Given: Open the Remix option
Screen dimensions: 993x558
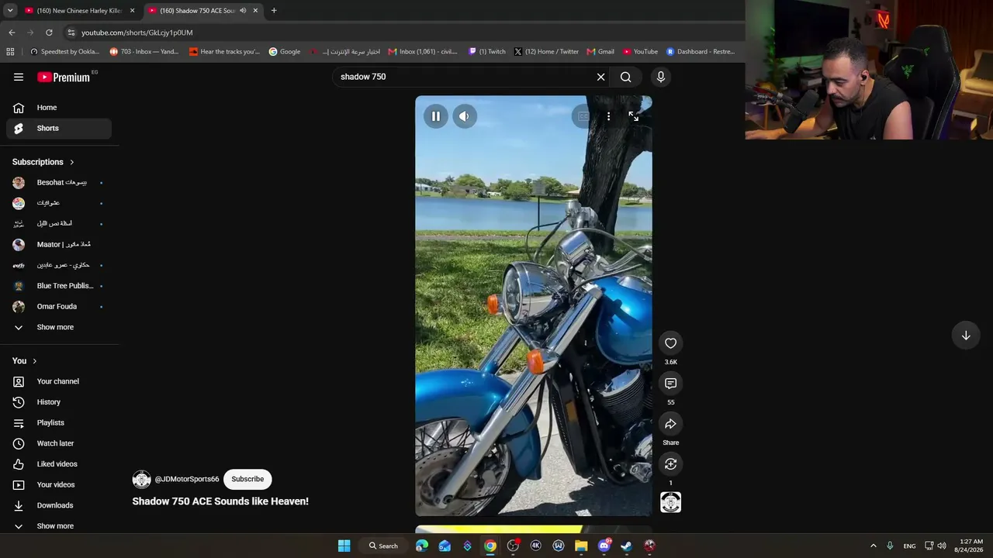Looking at the screenshot, I should pos(670,464).
